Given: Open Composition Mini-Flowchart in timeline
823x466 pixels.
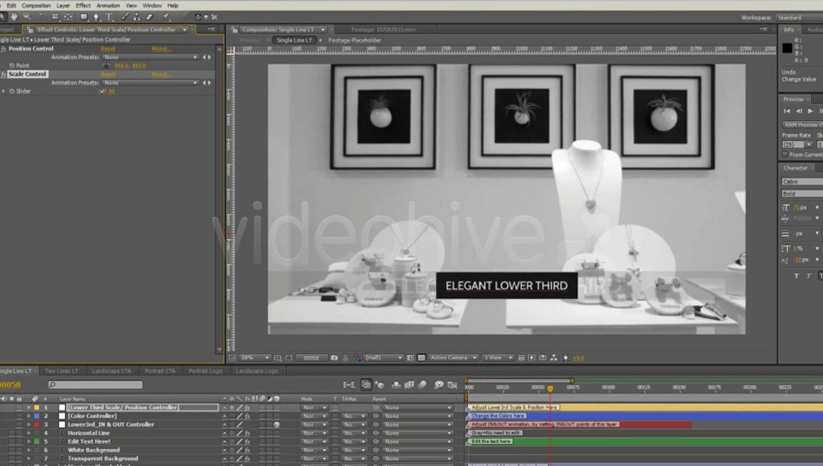Looking at the screenshot, I should 349,384.
